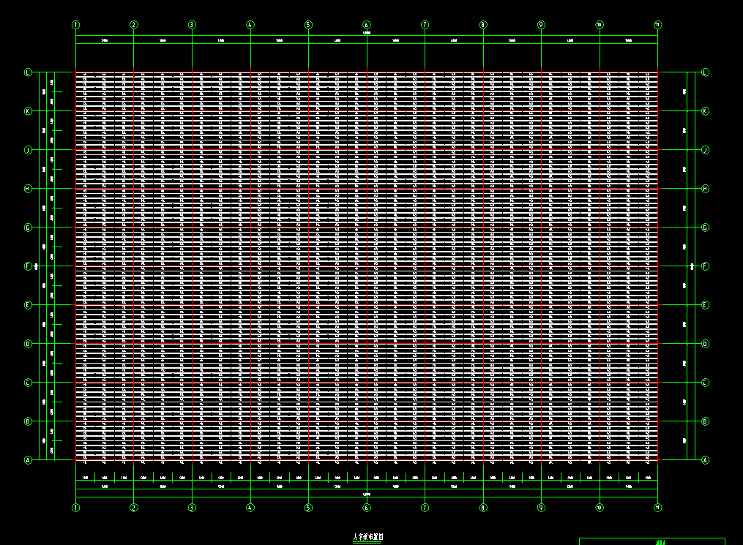Click axis bubble 9 in the bottom row

point(541,508)
